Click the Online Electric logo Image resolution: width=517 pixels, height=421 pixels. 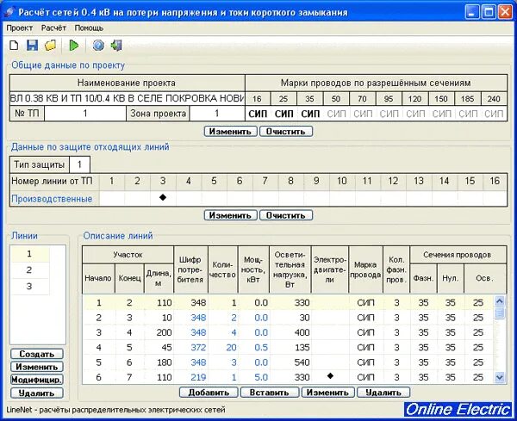coord(458,410)
